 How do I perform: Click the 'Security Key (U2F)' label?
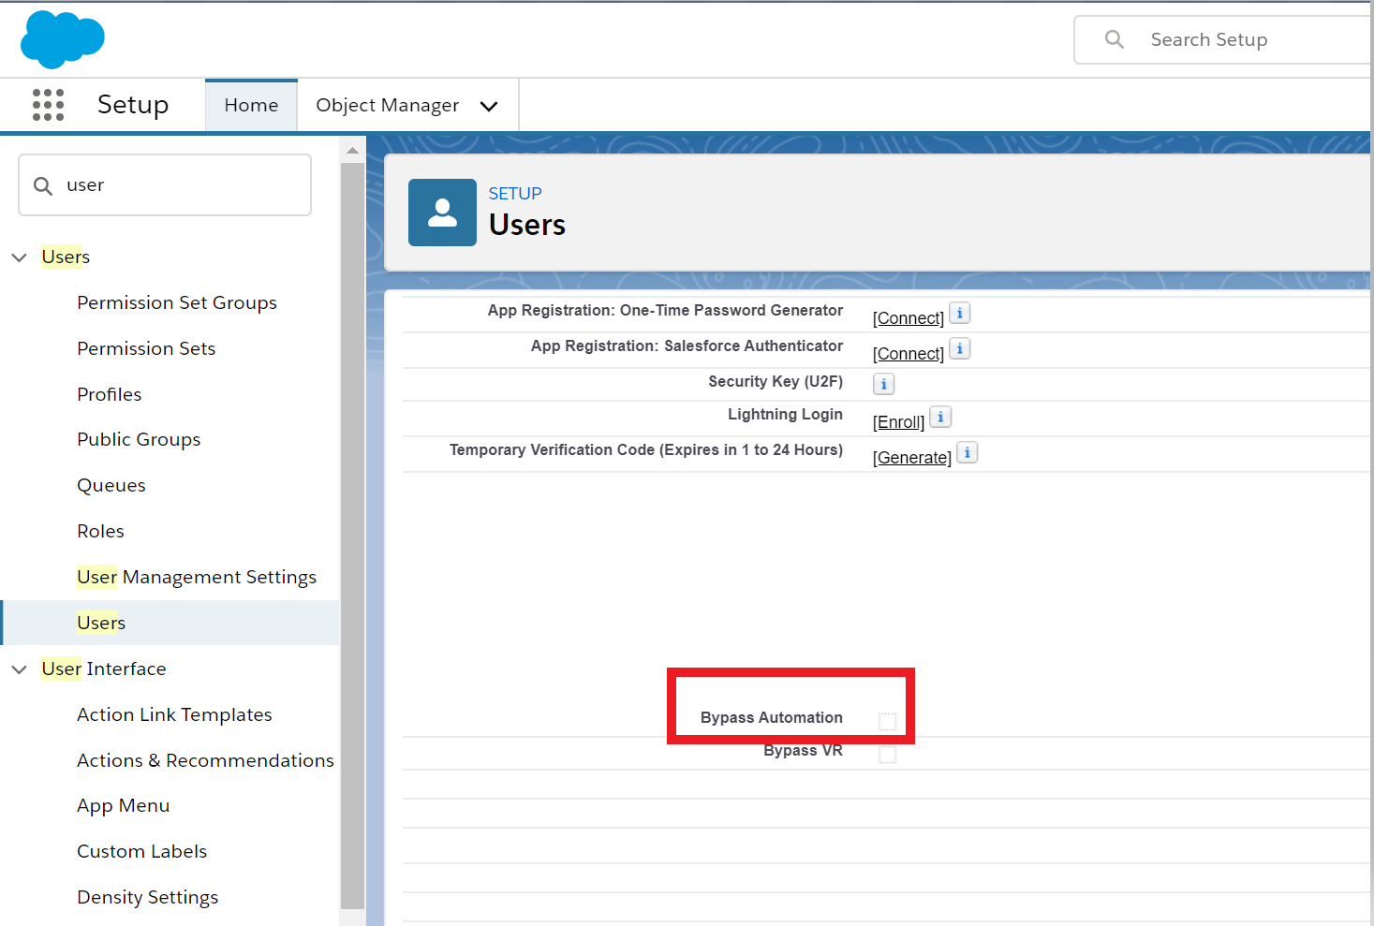pos(776,381)
